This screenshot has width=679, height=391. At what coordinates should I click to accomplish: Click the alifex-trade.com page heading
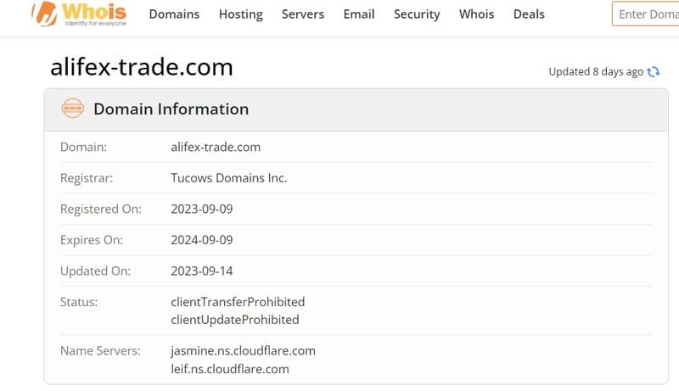point(142,67)
